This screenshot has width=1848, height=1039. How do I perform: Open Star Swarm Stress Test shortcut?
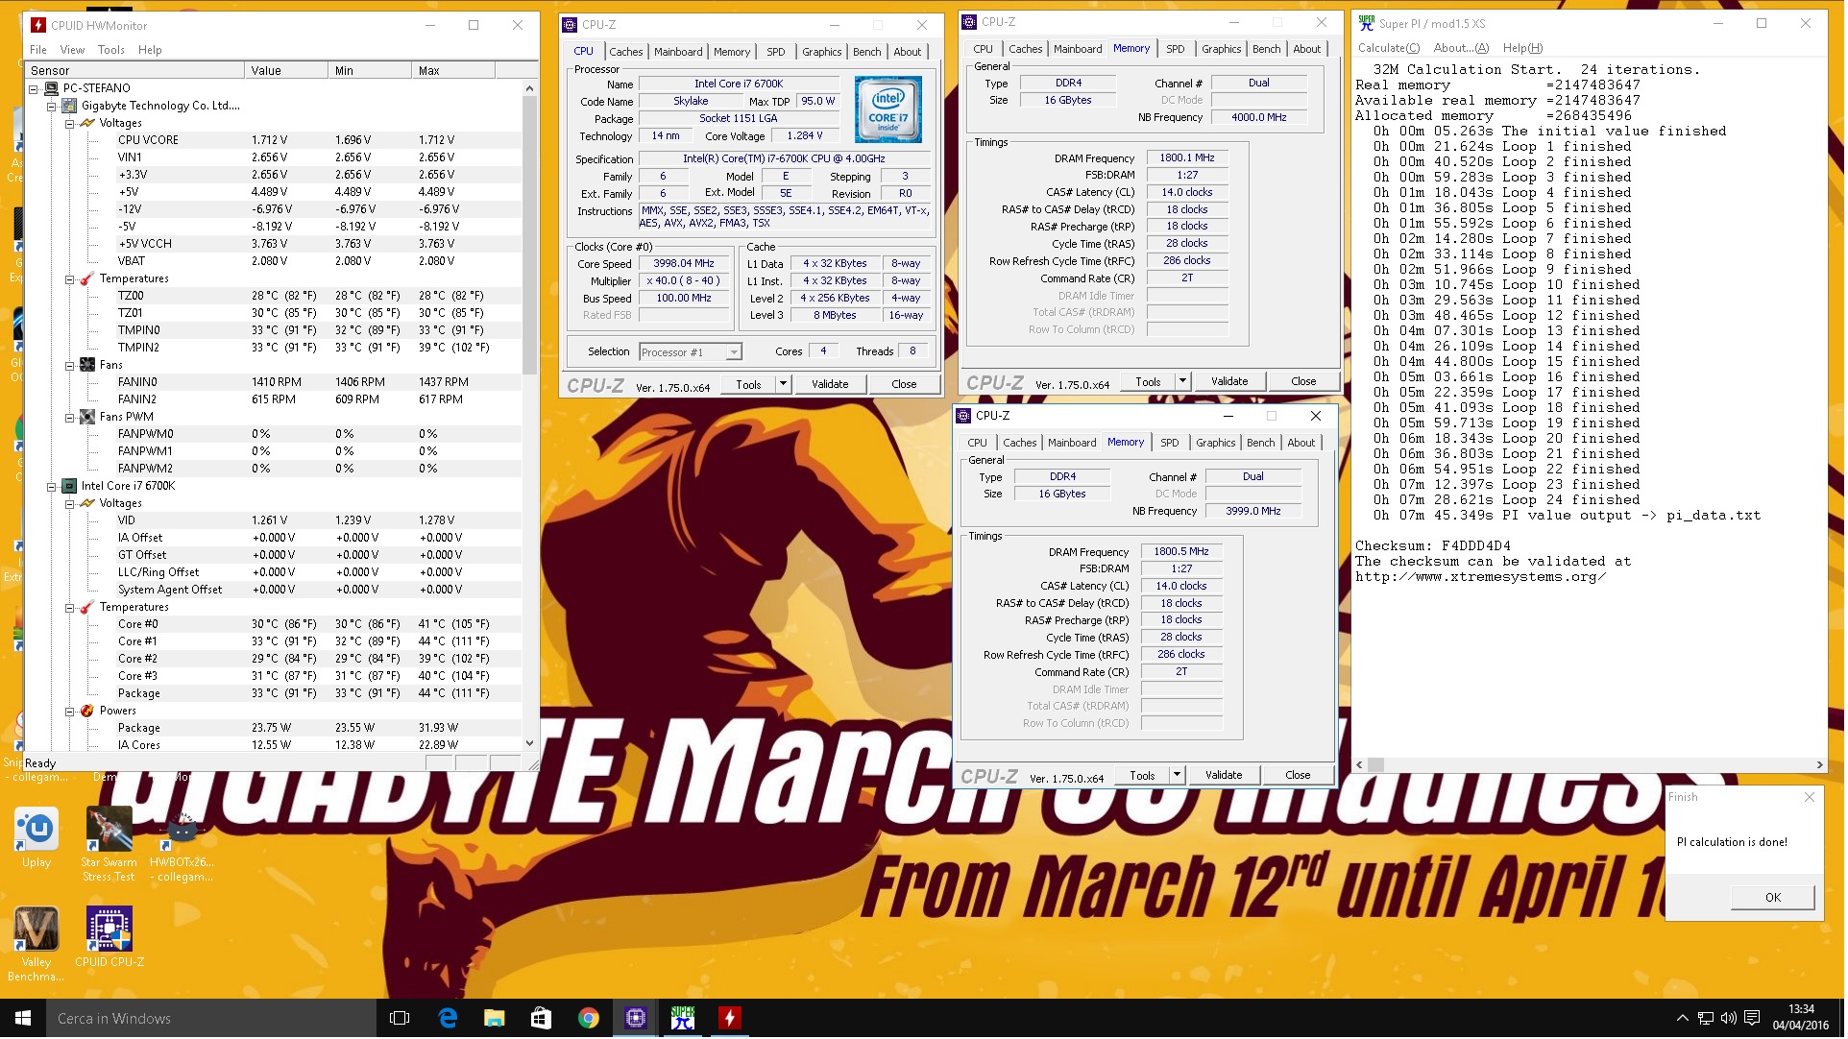click(109, 843)
